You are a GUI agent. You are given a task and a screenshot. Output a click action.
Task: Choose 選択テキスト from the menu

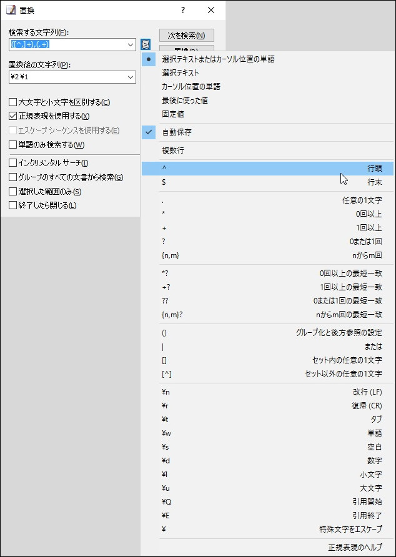point(268,73)
